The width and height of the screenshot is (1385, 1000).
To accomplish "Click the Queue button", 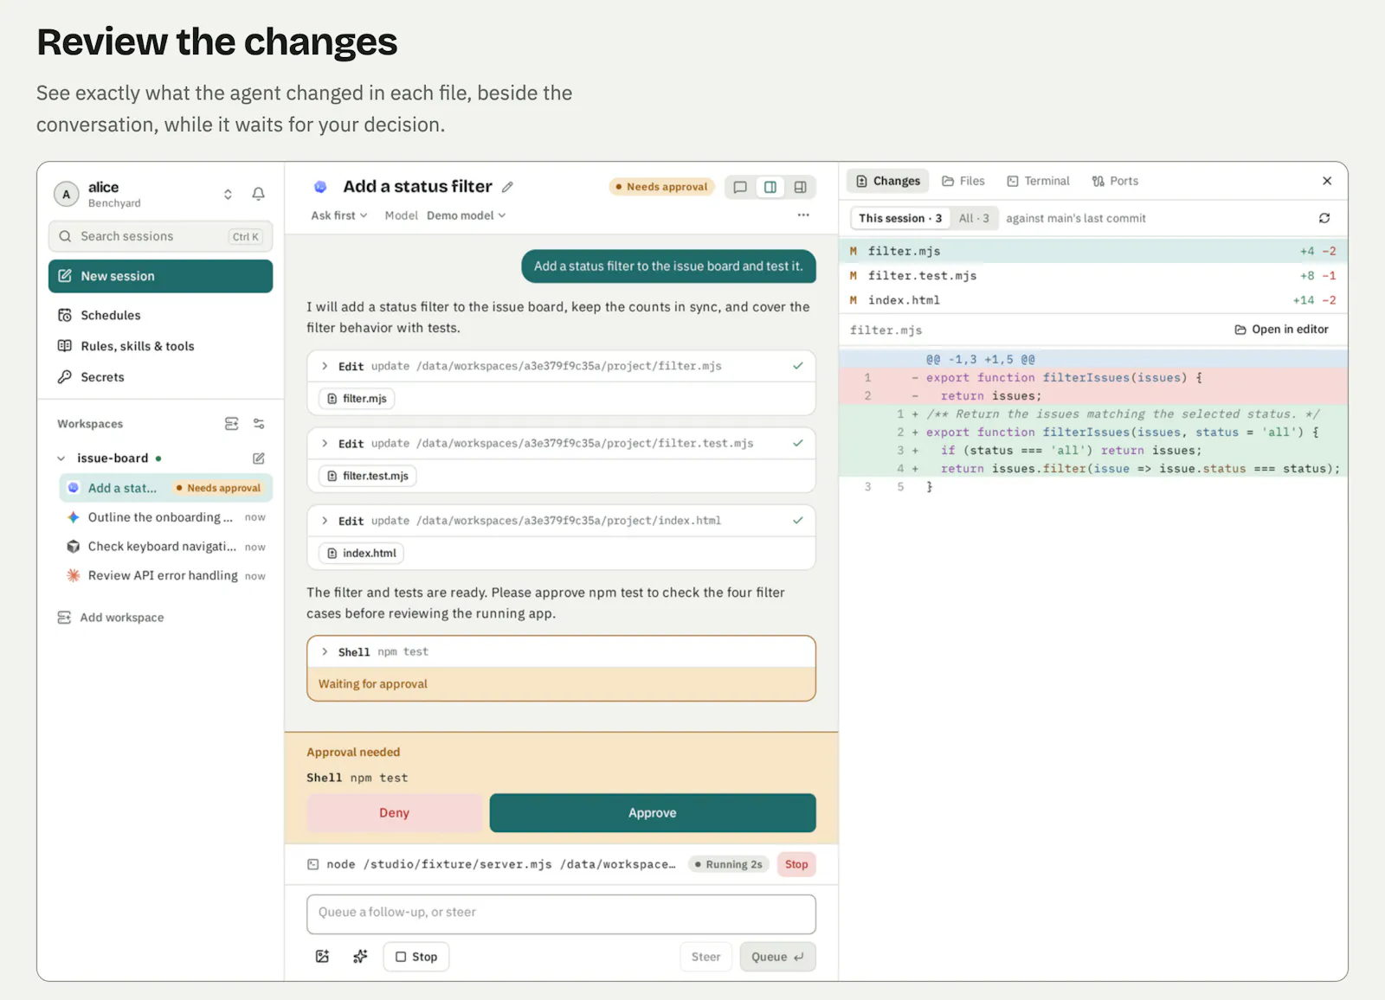I will point(777,957).
